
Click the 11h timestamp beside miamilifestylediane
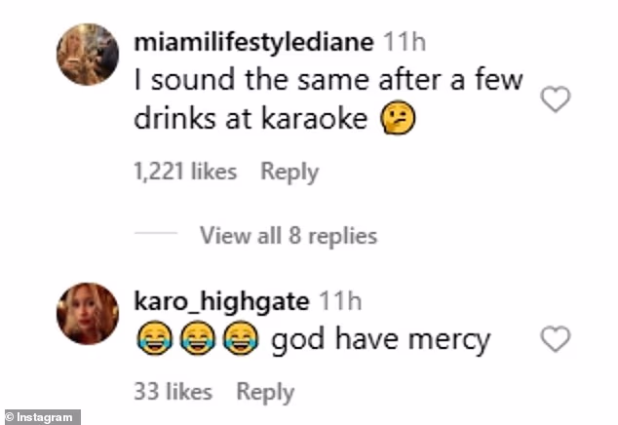403,43
